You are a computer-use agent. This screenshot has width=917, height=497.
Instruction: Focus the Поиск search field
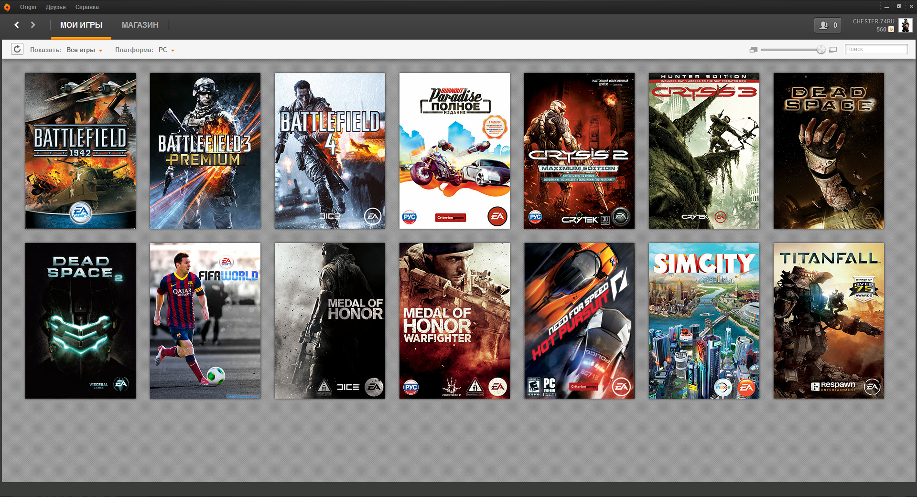click(x=875, y=49)
